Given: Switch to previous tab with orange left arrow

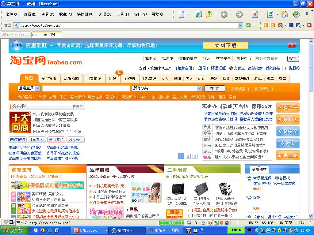Looking at the screenshot, I should point(266,25).
